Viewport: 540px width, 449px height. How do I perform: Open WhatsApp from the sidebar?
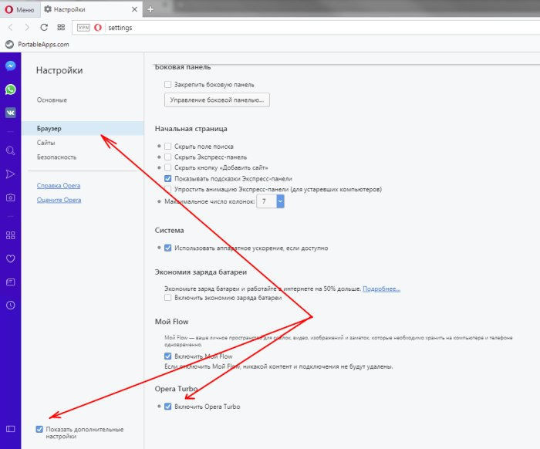(x=11, y=89)
